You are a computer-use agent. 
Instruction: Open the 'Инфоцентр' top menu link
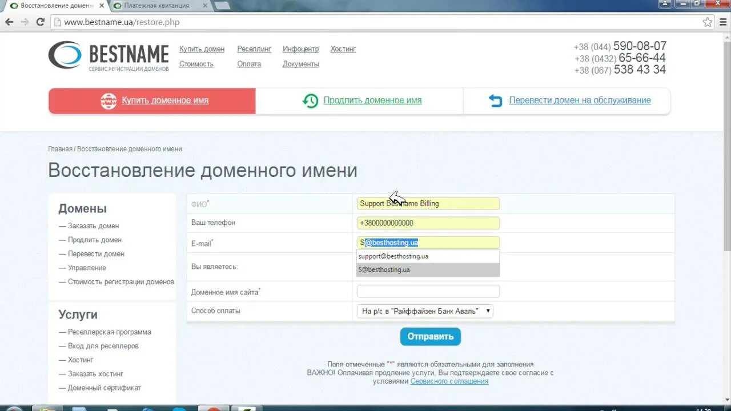click(300, 49)
